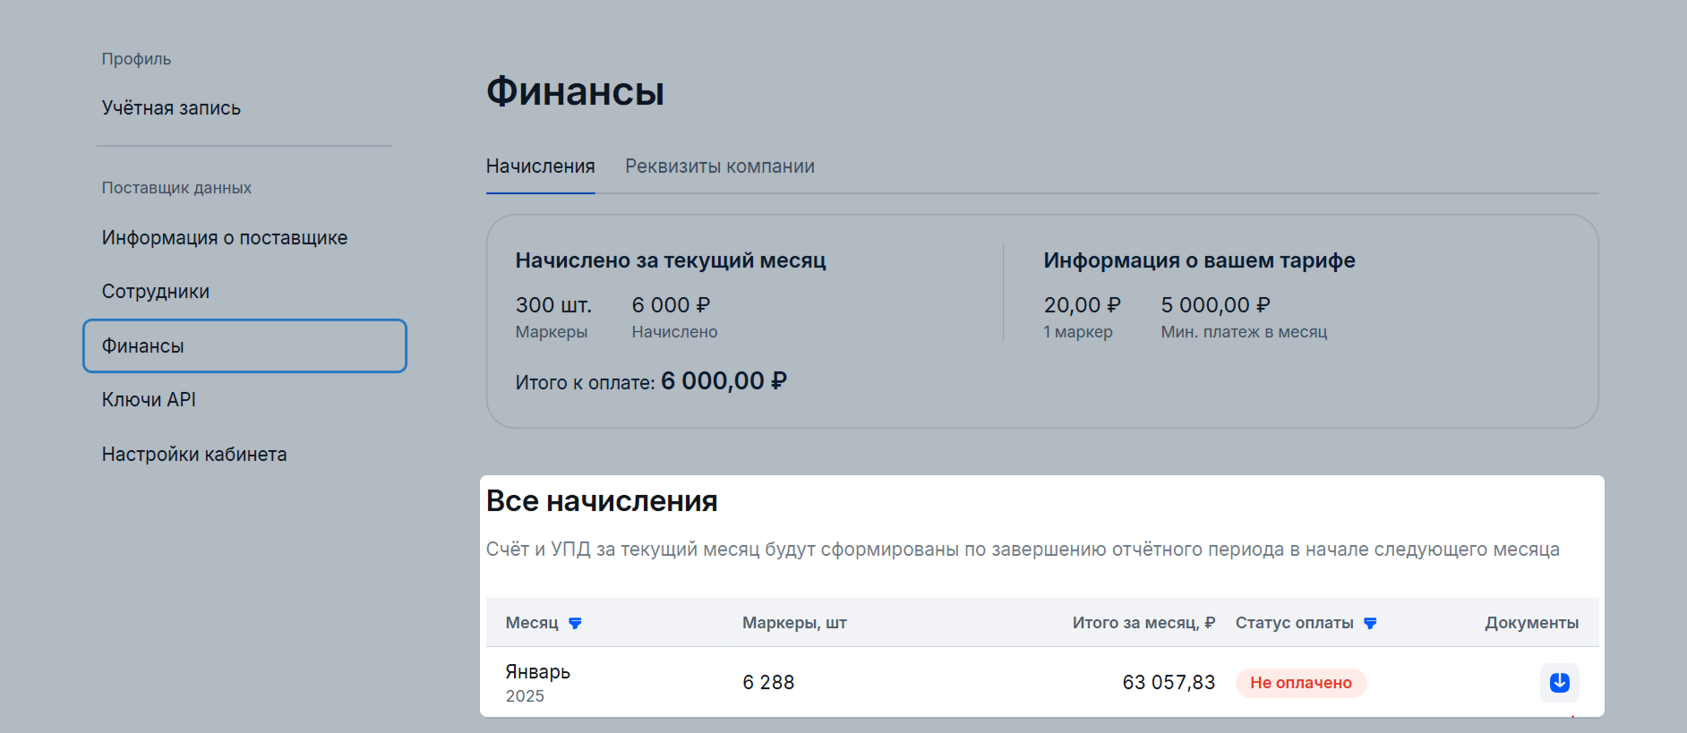Open Настройки кабинета

coord(194,455)
